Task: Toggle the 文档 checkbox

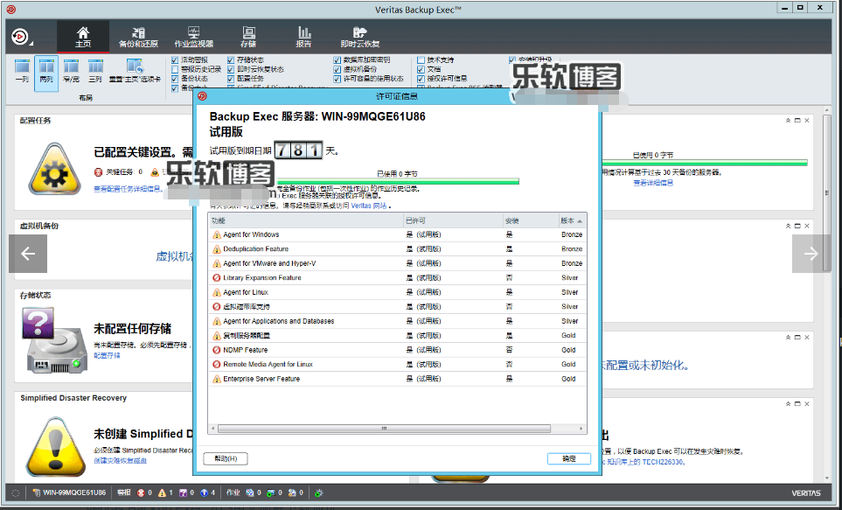Action: pyautogui.click(x=421, y=69)
